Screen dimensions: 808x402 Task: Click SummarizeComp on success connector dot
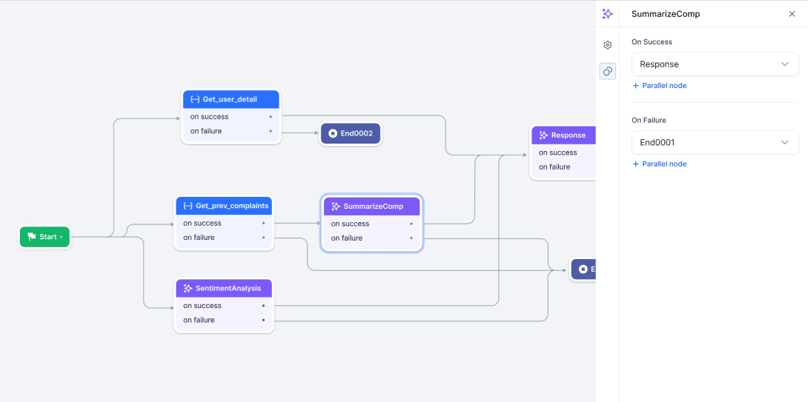point(411,224)
